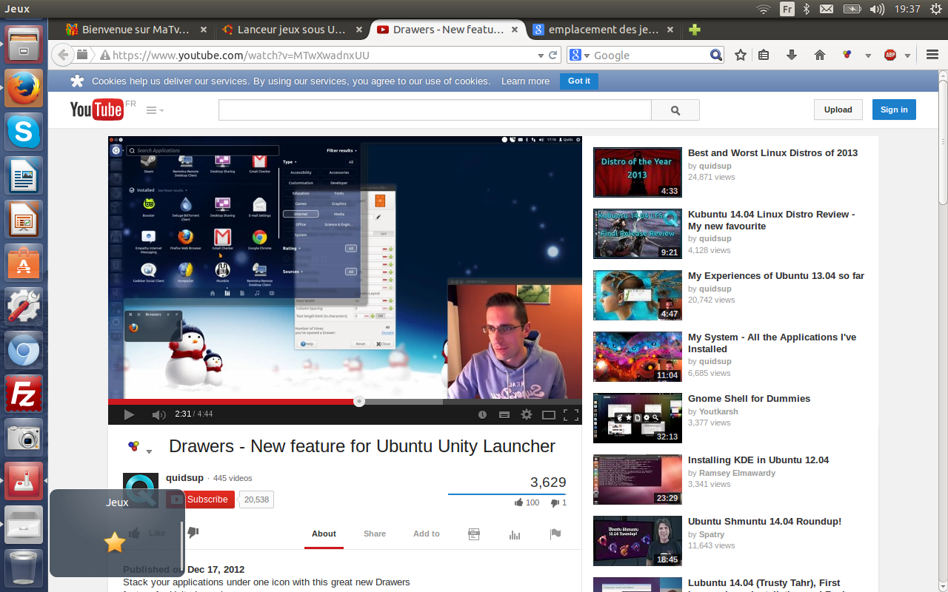Open Firefox from the Unity launcher

[24, 89]
